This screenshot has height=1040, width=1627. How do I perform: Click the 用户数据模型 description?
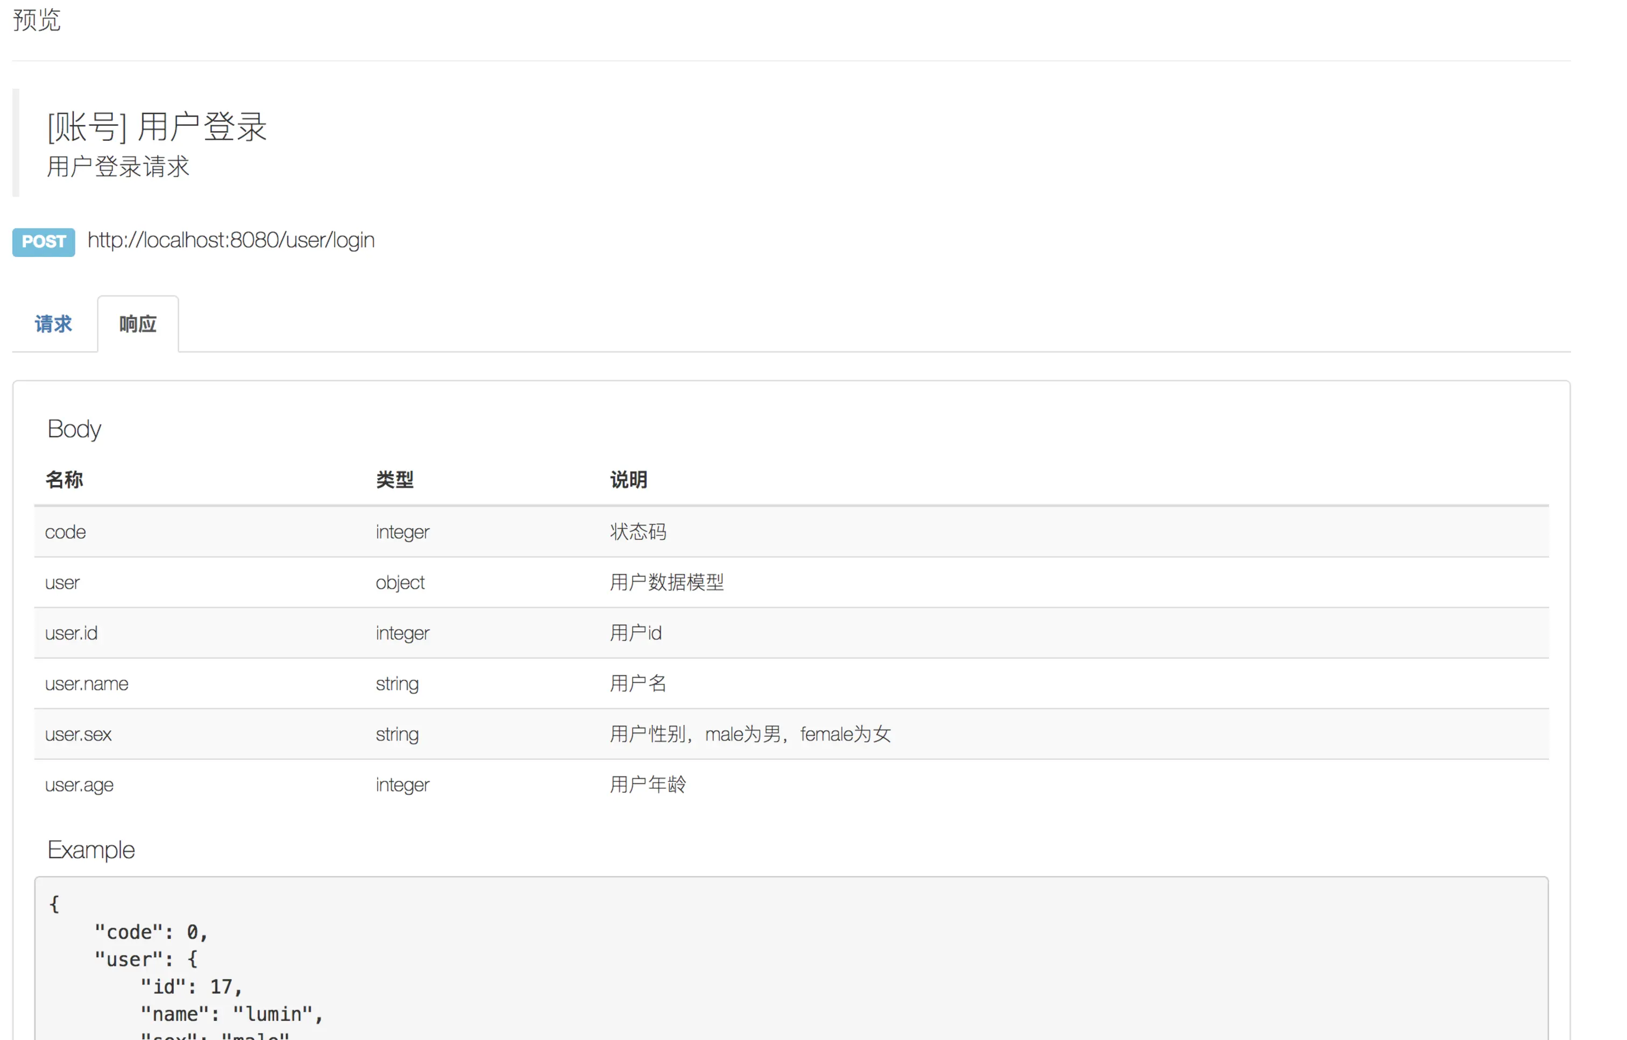[x=666, y=583]
